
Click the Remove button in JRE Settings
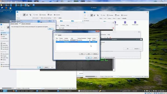[95, 54]
